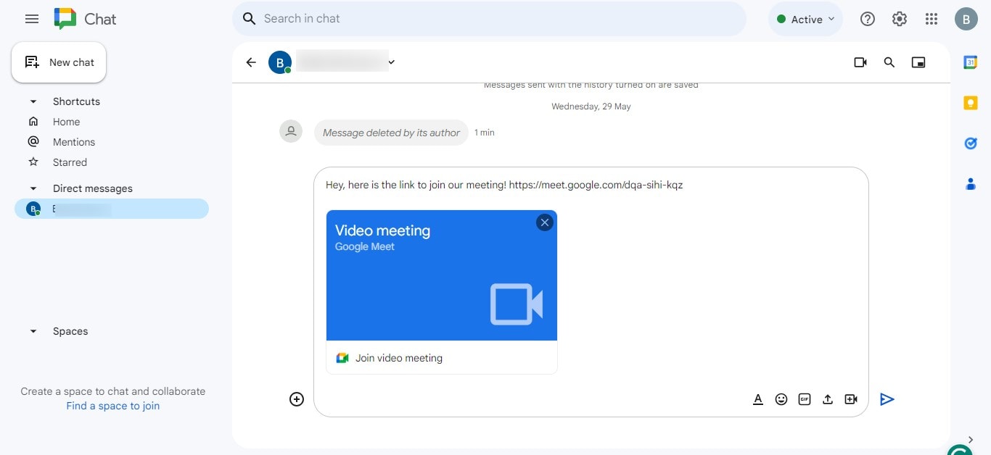Image resolution: width=991 pixels, height=455 pixels.
Task: Collapse the Shortcuts section
Action: 33,101
